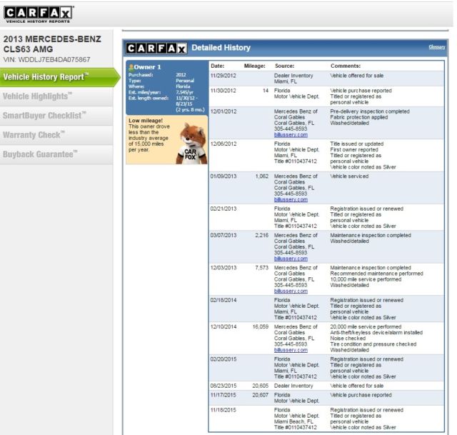The height and width of the screenshot is (435, 457).
Task: Click the 02/21/2013 date cell
Action: point(223,209)
